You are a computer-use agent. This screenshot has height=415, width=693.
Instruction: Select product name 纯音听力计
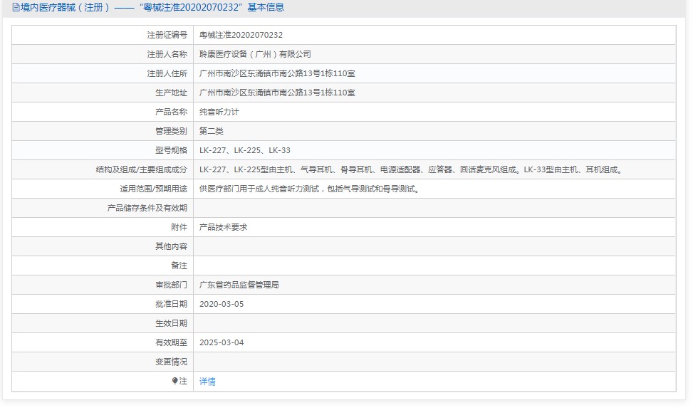coord(219,112)
